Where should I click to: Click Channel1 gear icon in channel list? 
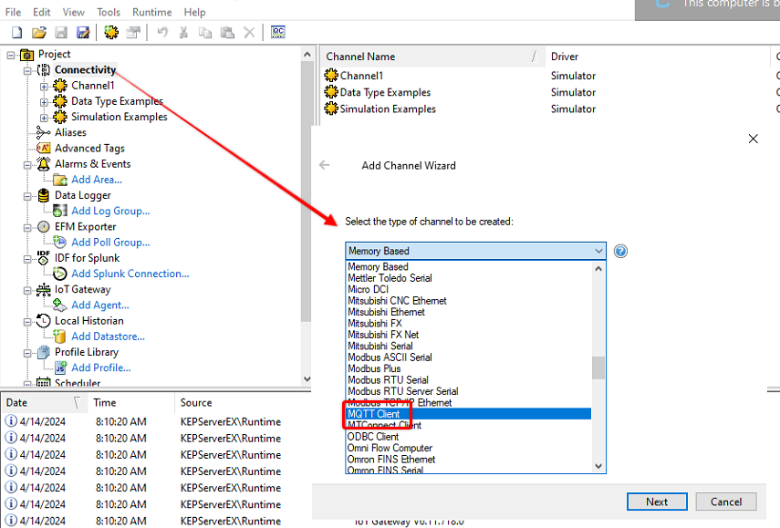[331, 76]
